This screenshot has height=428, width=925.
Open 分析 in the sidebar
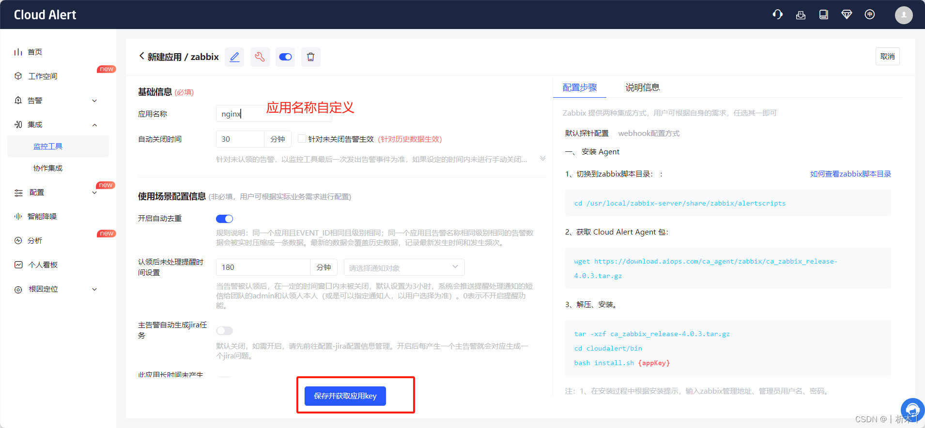[x=34, y=240]
